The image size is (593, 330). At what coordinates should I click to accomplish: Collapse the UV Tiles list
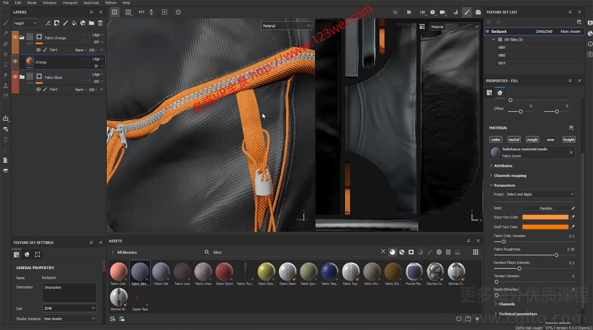[x=493, y=39]
